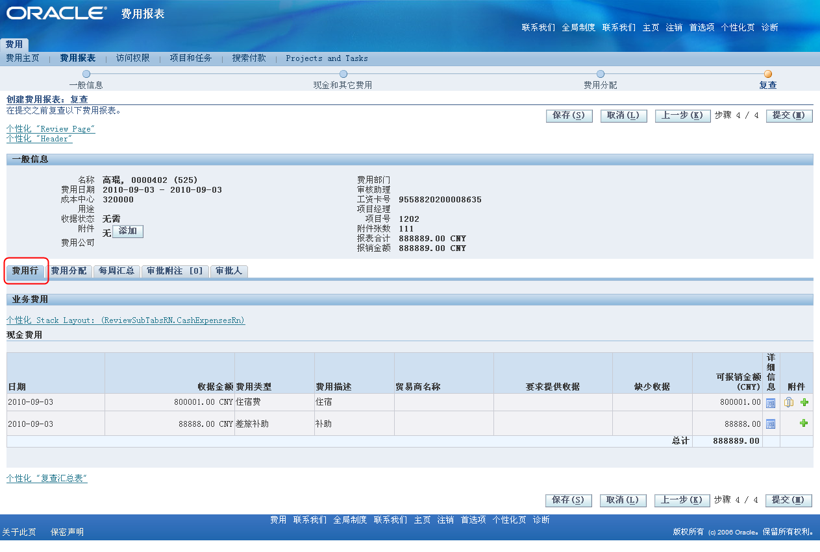The width and height of the screenshot is (820, 552).
Task: Open 首选项 from the top menu
Action: [701, 28]
